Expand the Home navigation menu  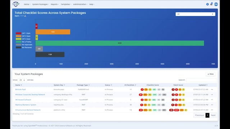pyautogui.click(x=27, y=4)
